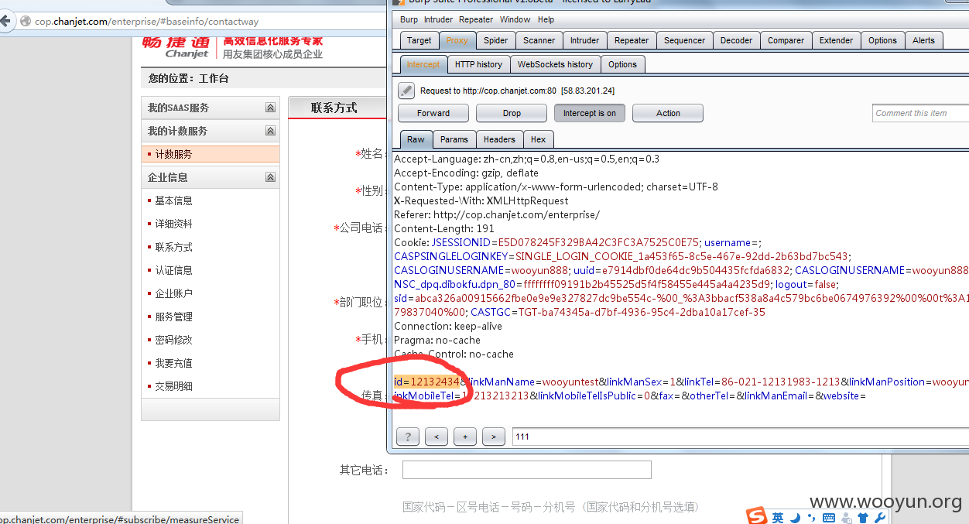Open 交易明细 in the sidebar

pos(173,386)
